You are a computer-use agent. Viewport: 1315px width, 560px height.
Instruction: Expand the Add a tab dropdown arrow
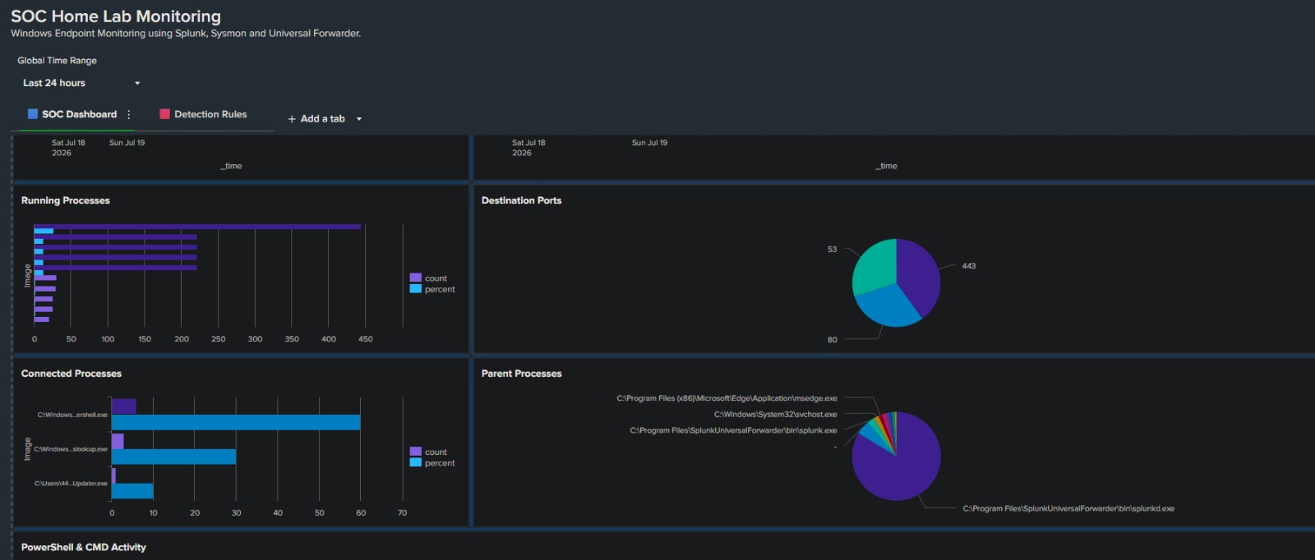coord(359,119)
